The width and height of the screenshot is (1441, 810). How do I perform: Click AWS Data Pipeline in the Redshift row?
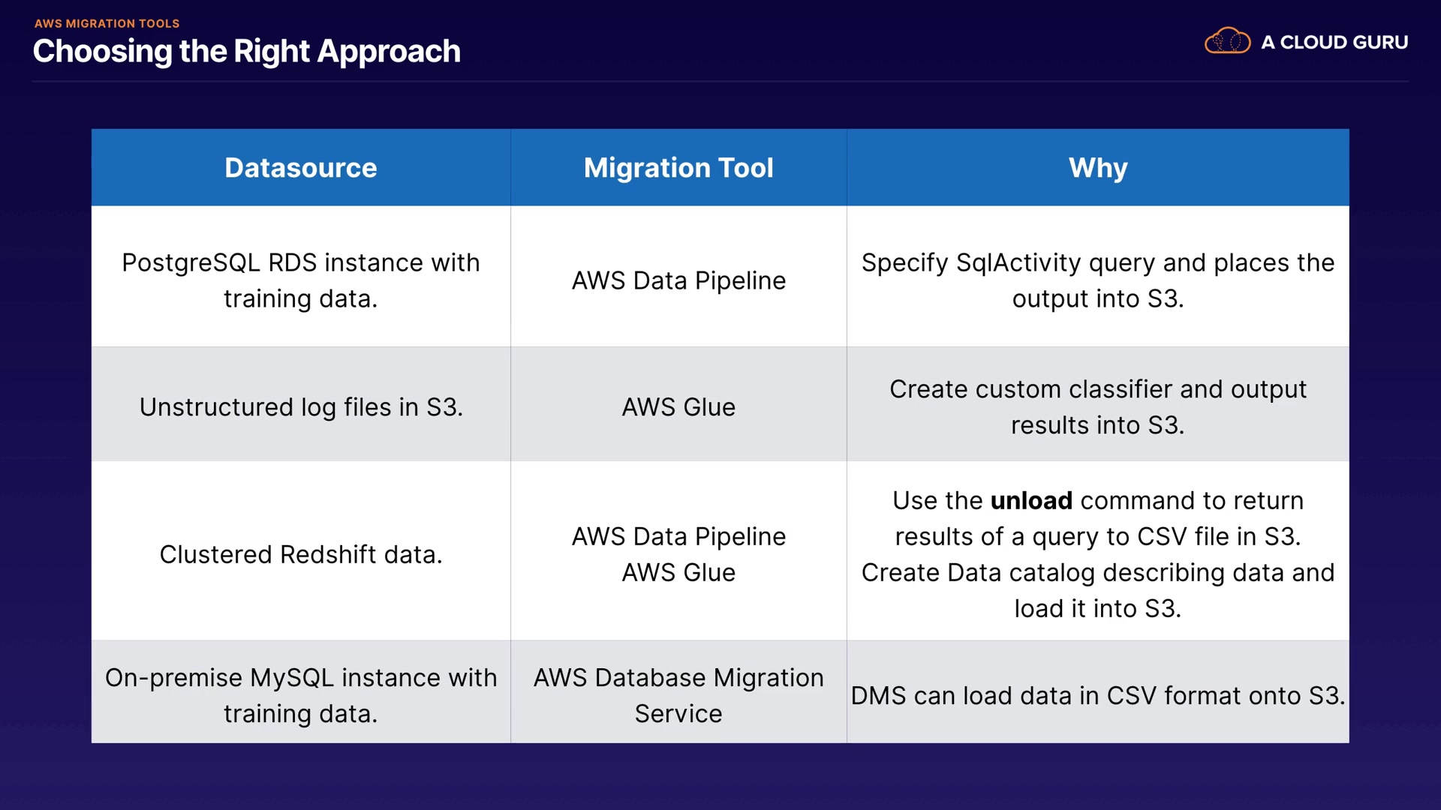[678, 537]
